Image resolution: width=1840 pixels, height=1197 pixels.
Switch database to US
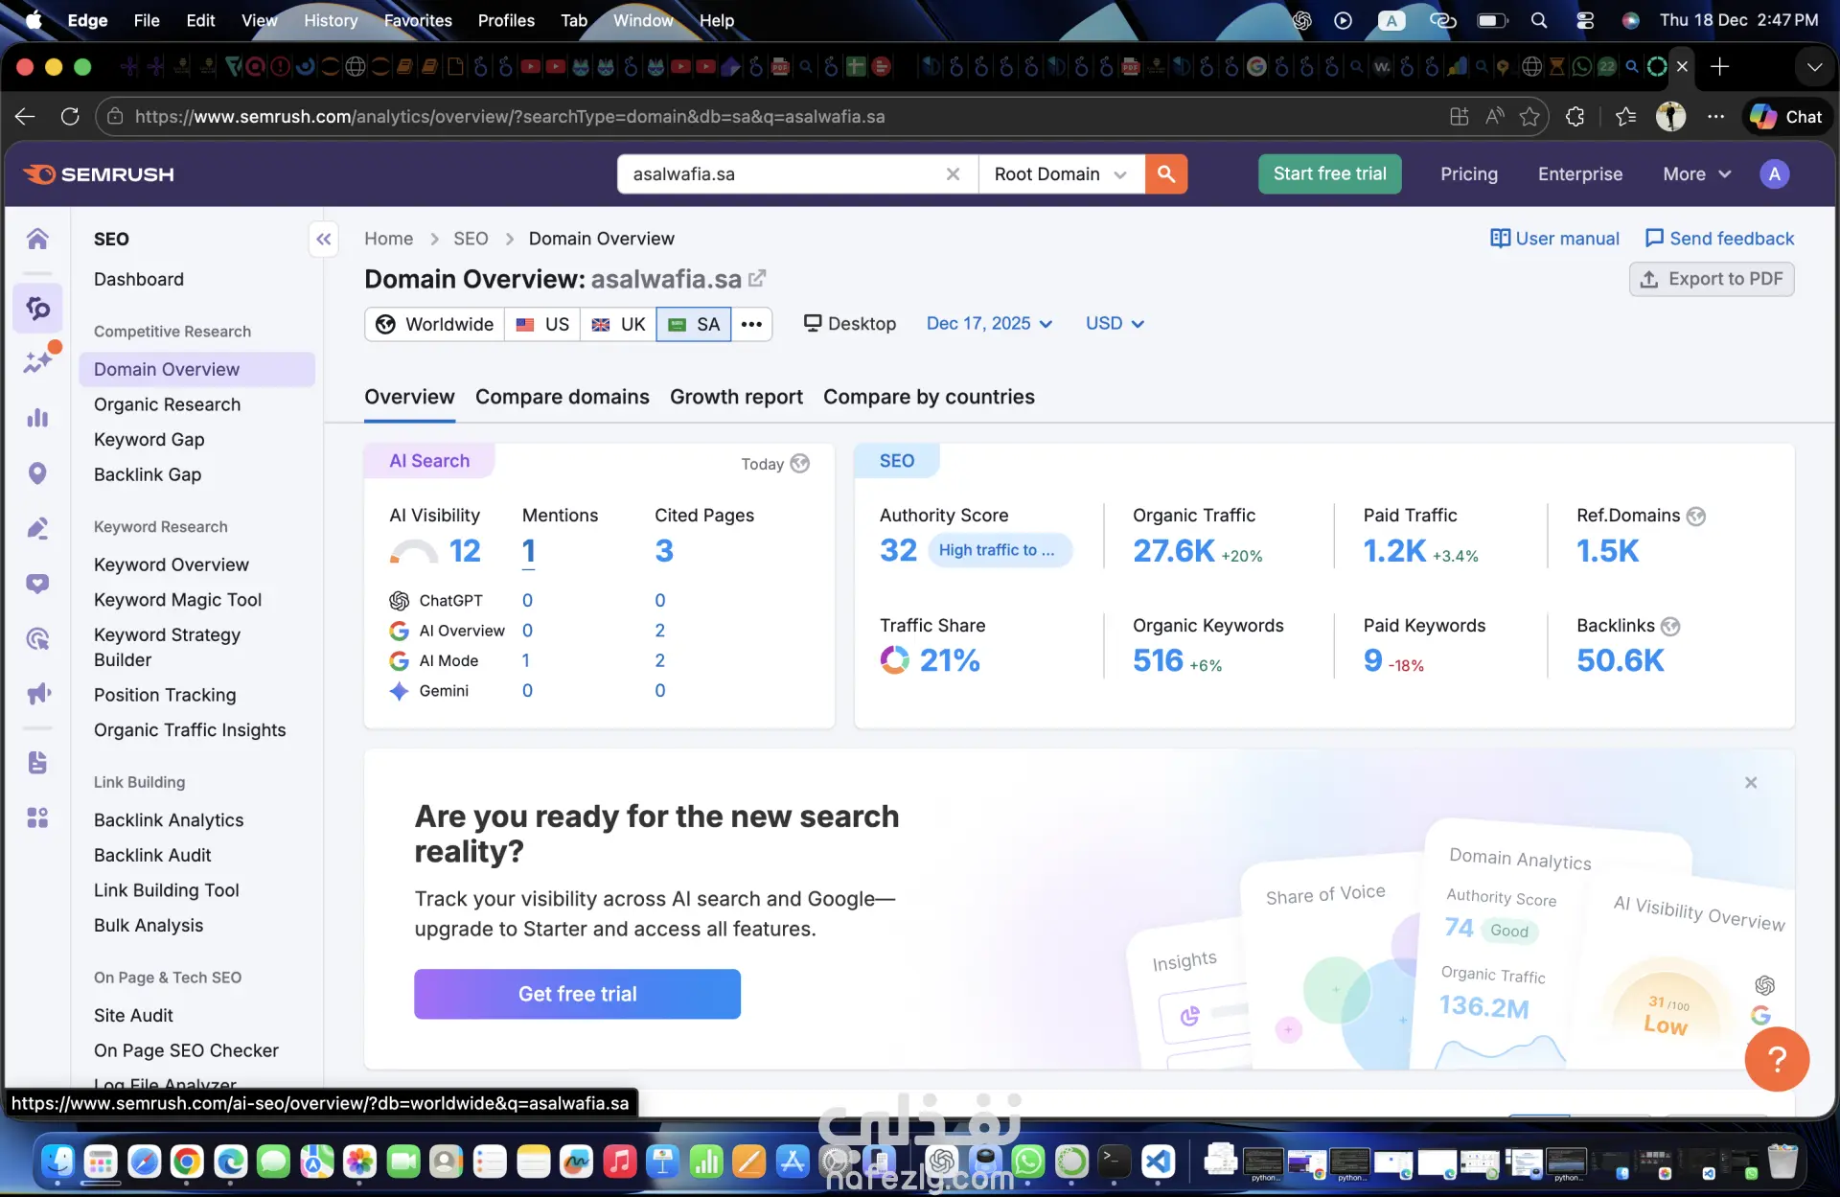[542, 324]
